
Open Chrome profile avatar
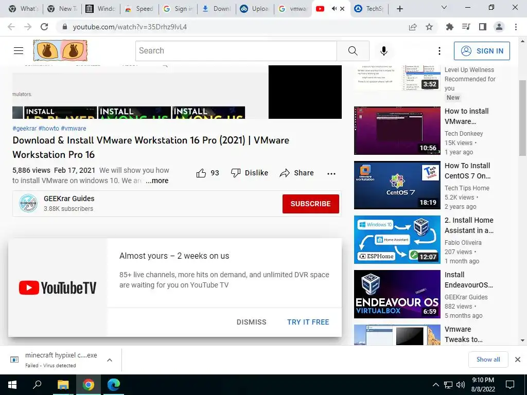pos(499,27)
